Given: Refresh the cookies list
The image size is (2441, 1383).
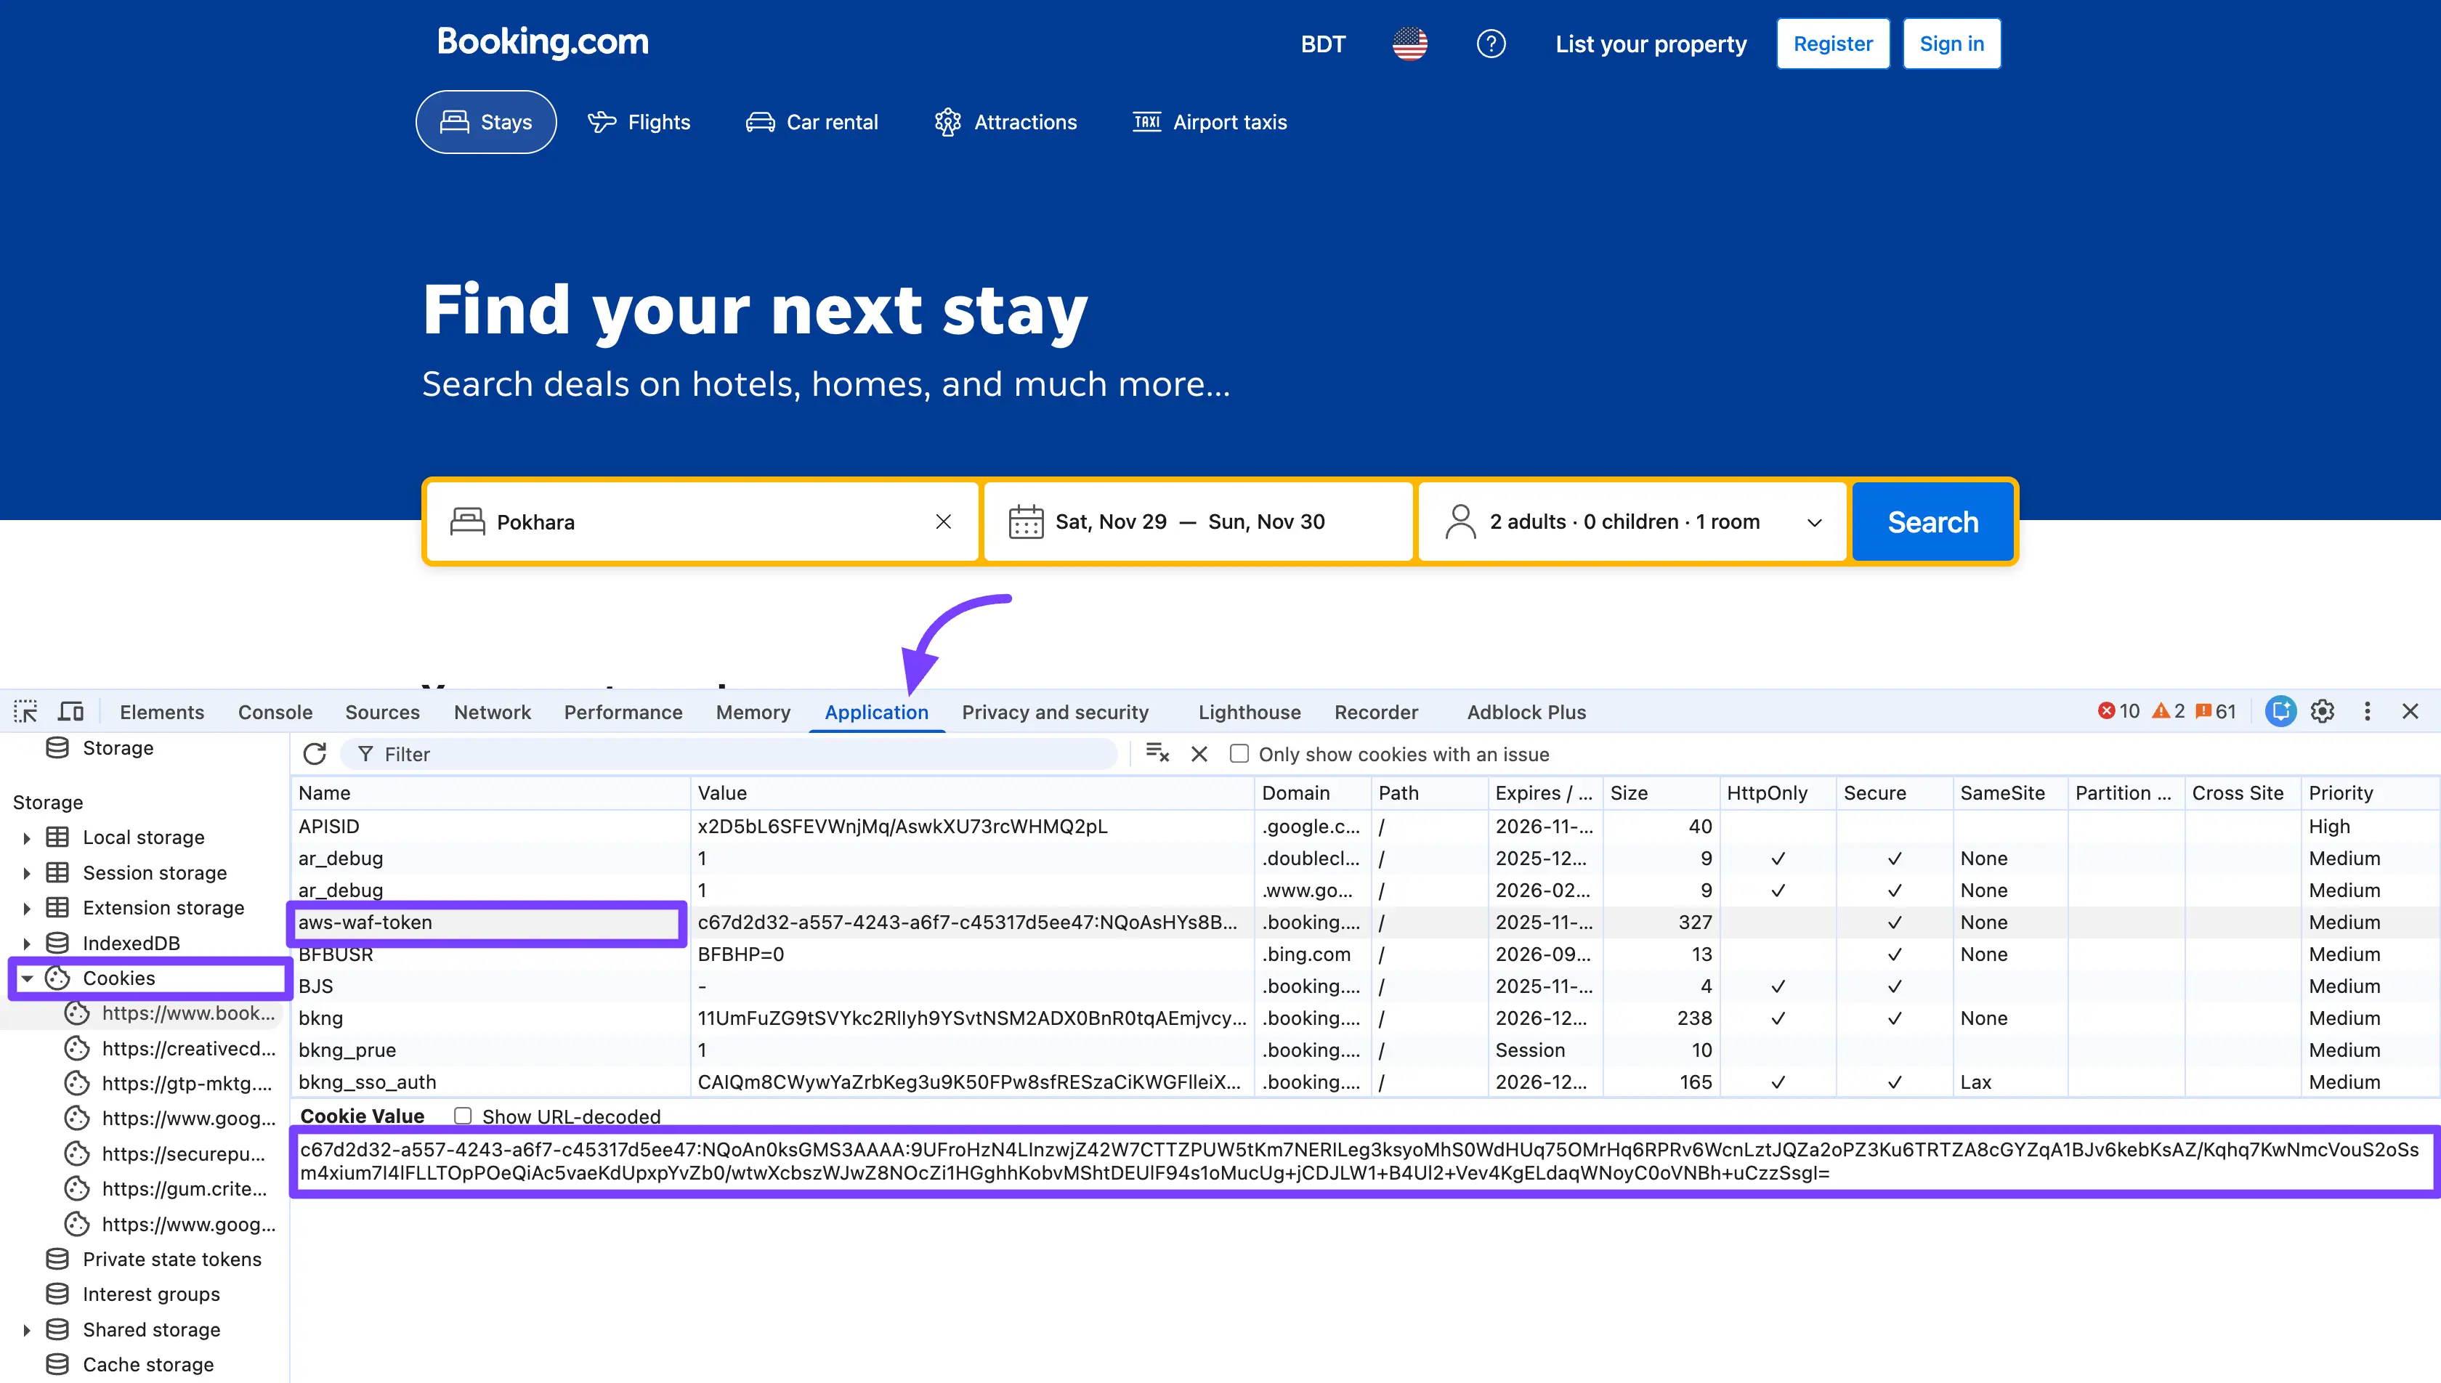Looking at the screenshot, I should click(315, 753).
